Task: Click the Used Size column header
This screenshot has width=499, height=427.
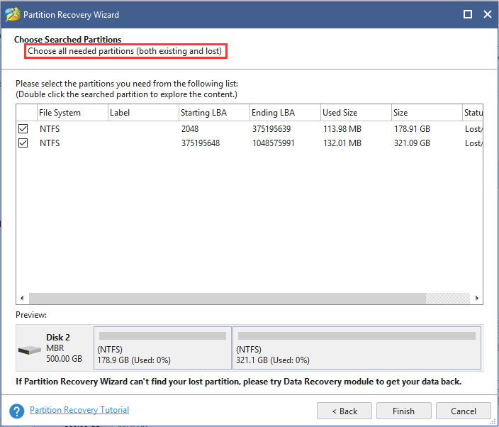Action: 354,113
